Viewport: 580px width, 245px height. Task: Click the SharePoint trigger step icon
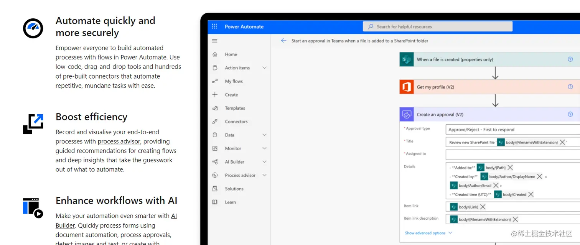407,59
